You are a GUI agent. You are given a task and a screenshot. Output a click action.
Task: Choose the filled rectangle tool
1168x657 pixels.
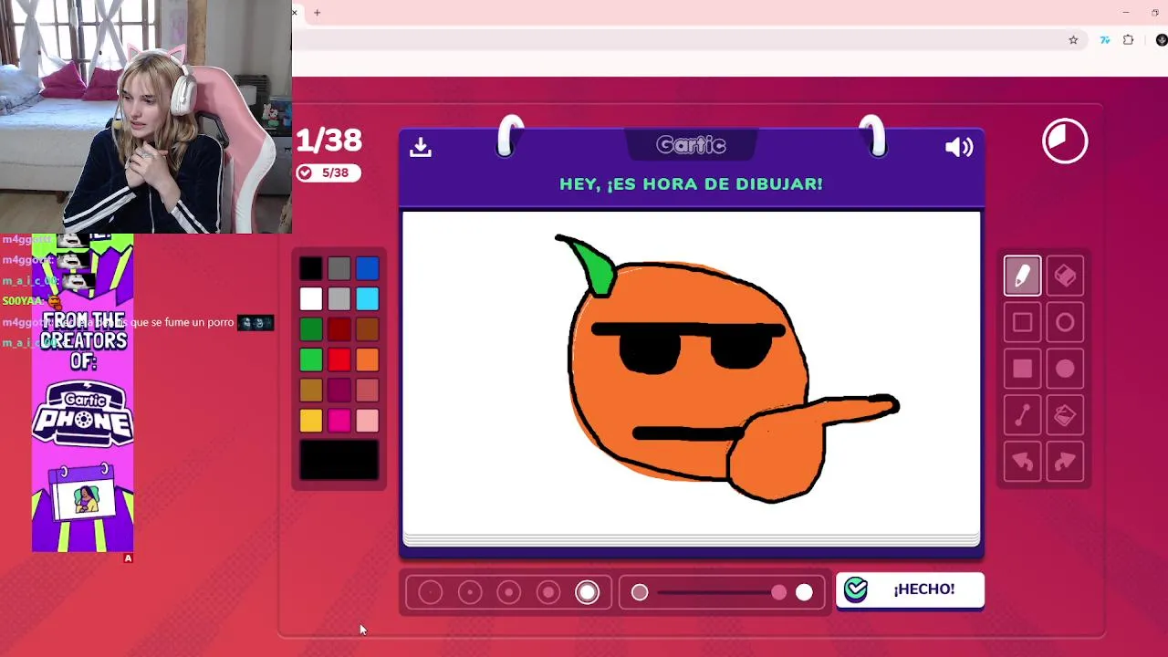click(x=1022, y=369)
